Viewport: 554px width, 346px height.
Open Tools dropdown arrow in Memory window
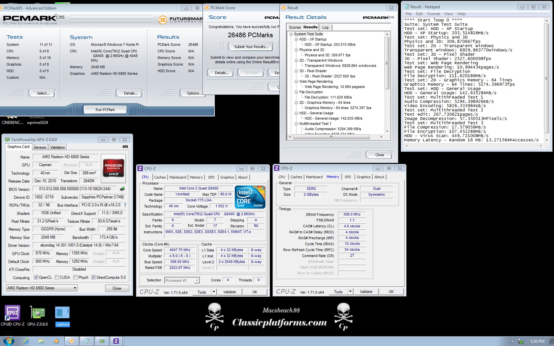(350, 292)
